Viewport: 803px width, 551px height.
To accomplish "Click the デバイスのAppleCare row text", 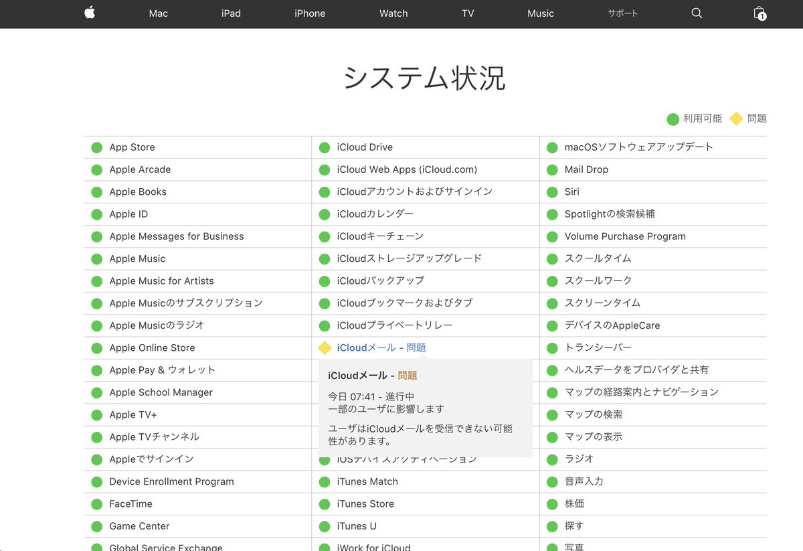I will [612, 325].
